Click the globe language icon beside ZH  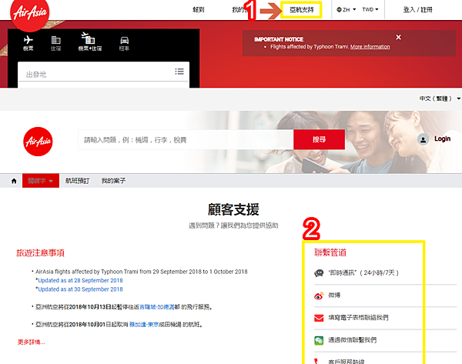click(339, 10)
